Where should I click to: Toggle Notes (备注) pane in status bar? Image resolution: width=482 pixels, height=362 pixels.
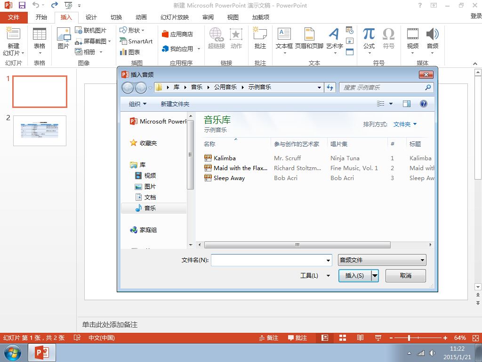point(268,337)
